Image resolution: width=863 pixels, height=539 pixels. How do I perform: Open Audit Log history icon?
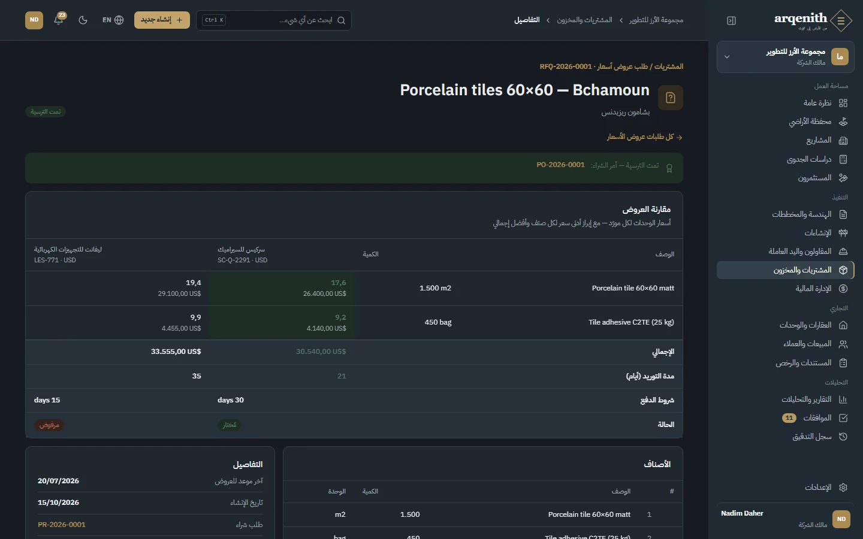(843, 437)
